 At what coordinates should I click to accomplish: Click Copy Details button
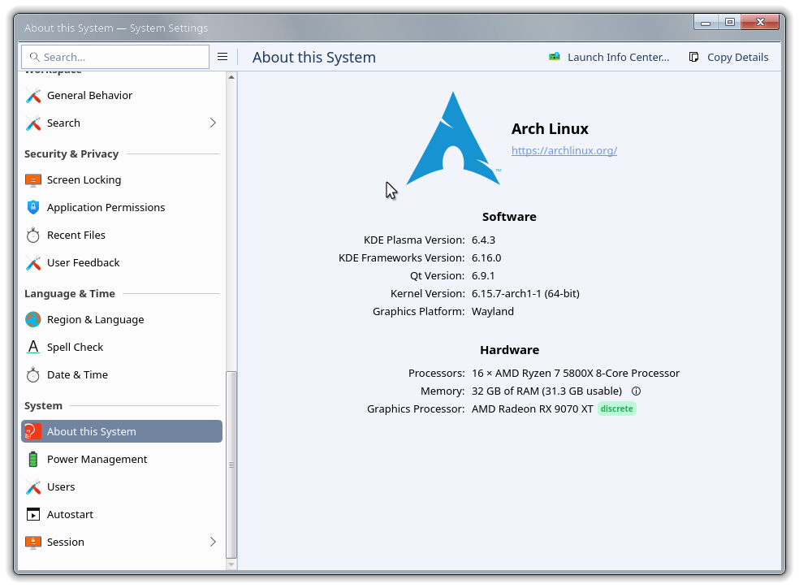pos(728,57)
